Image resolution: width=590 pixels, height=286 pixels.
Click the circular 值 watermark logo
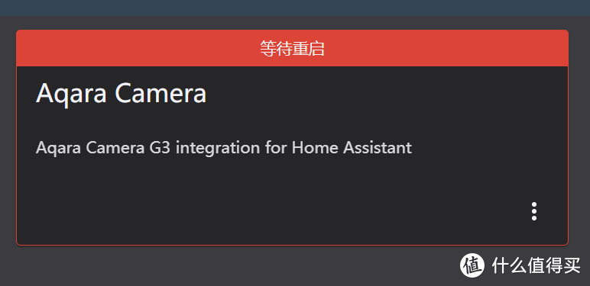(472, 265)
